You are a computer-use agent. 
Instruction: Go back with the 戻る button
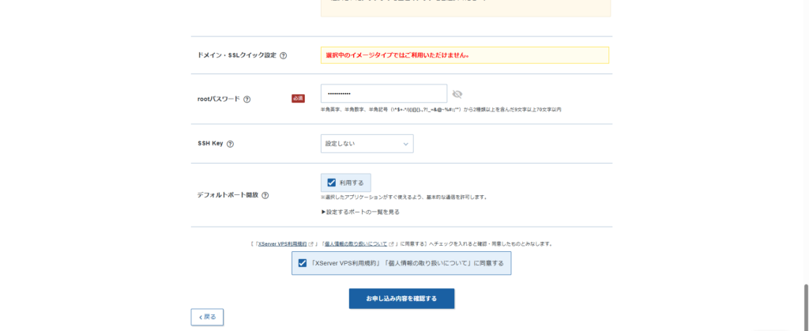[x=207, y=317]
